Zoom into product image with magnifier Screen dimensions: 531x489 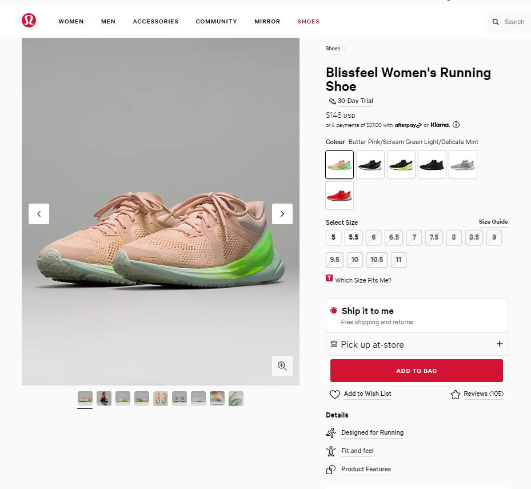click(x=282, y=365)
